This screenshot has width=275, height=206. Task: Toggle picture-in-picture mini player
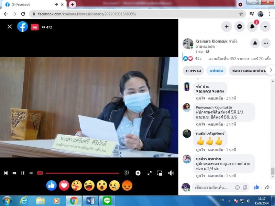pos(159,173)
